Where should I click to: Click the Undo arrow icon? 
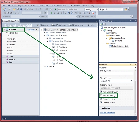(x=36, y=9)
